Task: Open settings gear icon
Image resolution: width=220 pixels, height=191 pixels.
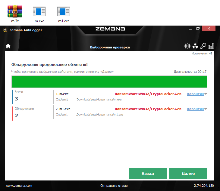Action: pos(187,46)
